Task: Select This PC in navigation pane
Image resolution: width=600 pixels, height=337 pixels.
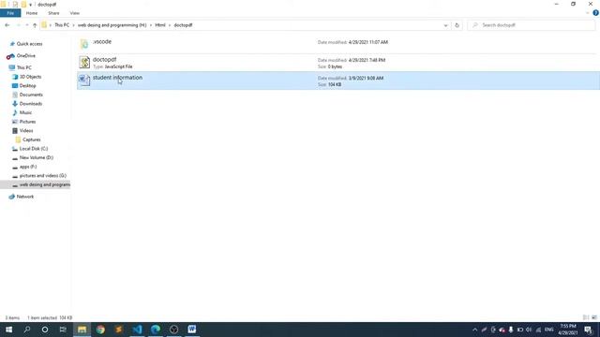Action: [24, 67]
